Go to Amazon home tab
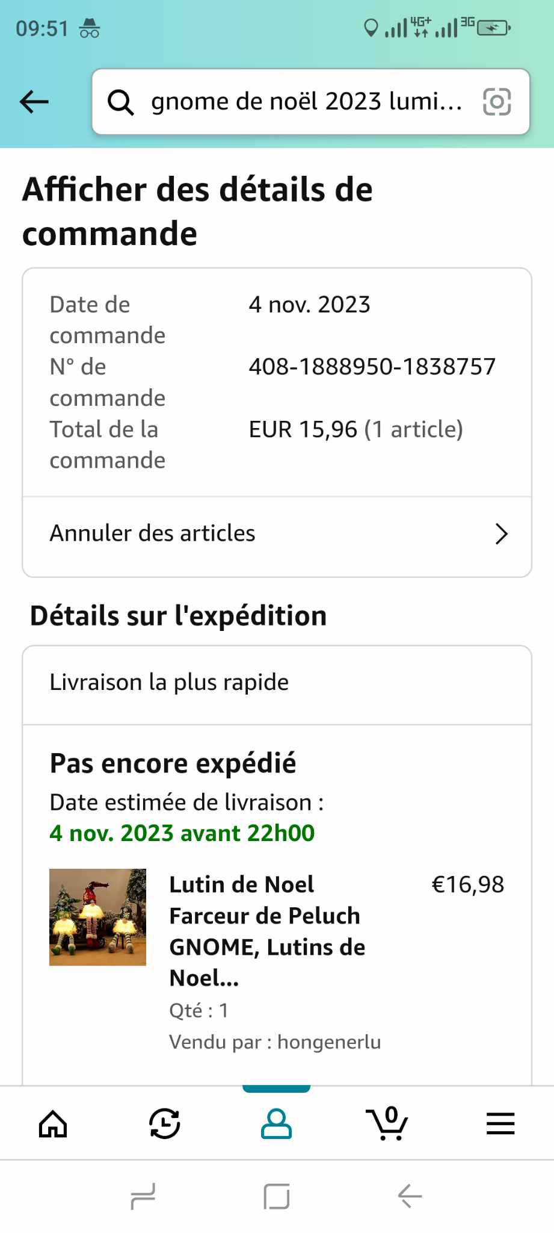554x1233 pixels. [53, 1123]
